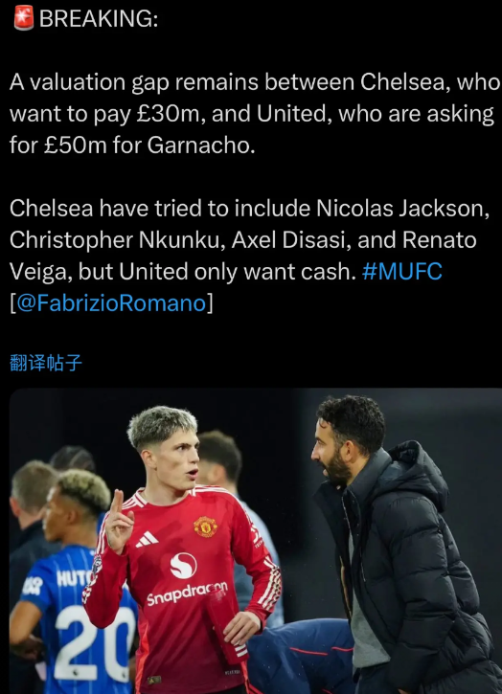This screenshot has width=502, height=694.
Task: Click the word Garnacho in the post
Action: pos(201,146)
